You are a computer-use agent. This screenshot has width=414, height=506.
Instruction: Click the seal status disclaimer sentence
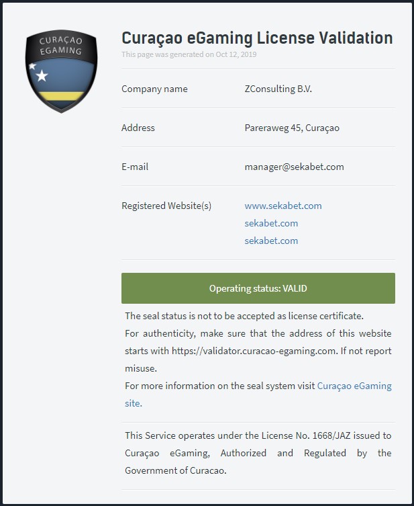pyautogui.click(x=244, y=316)
